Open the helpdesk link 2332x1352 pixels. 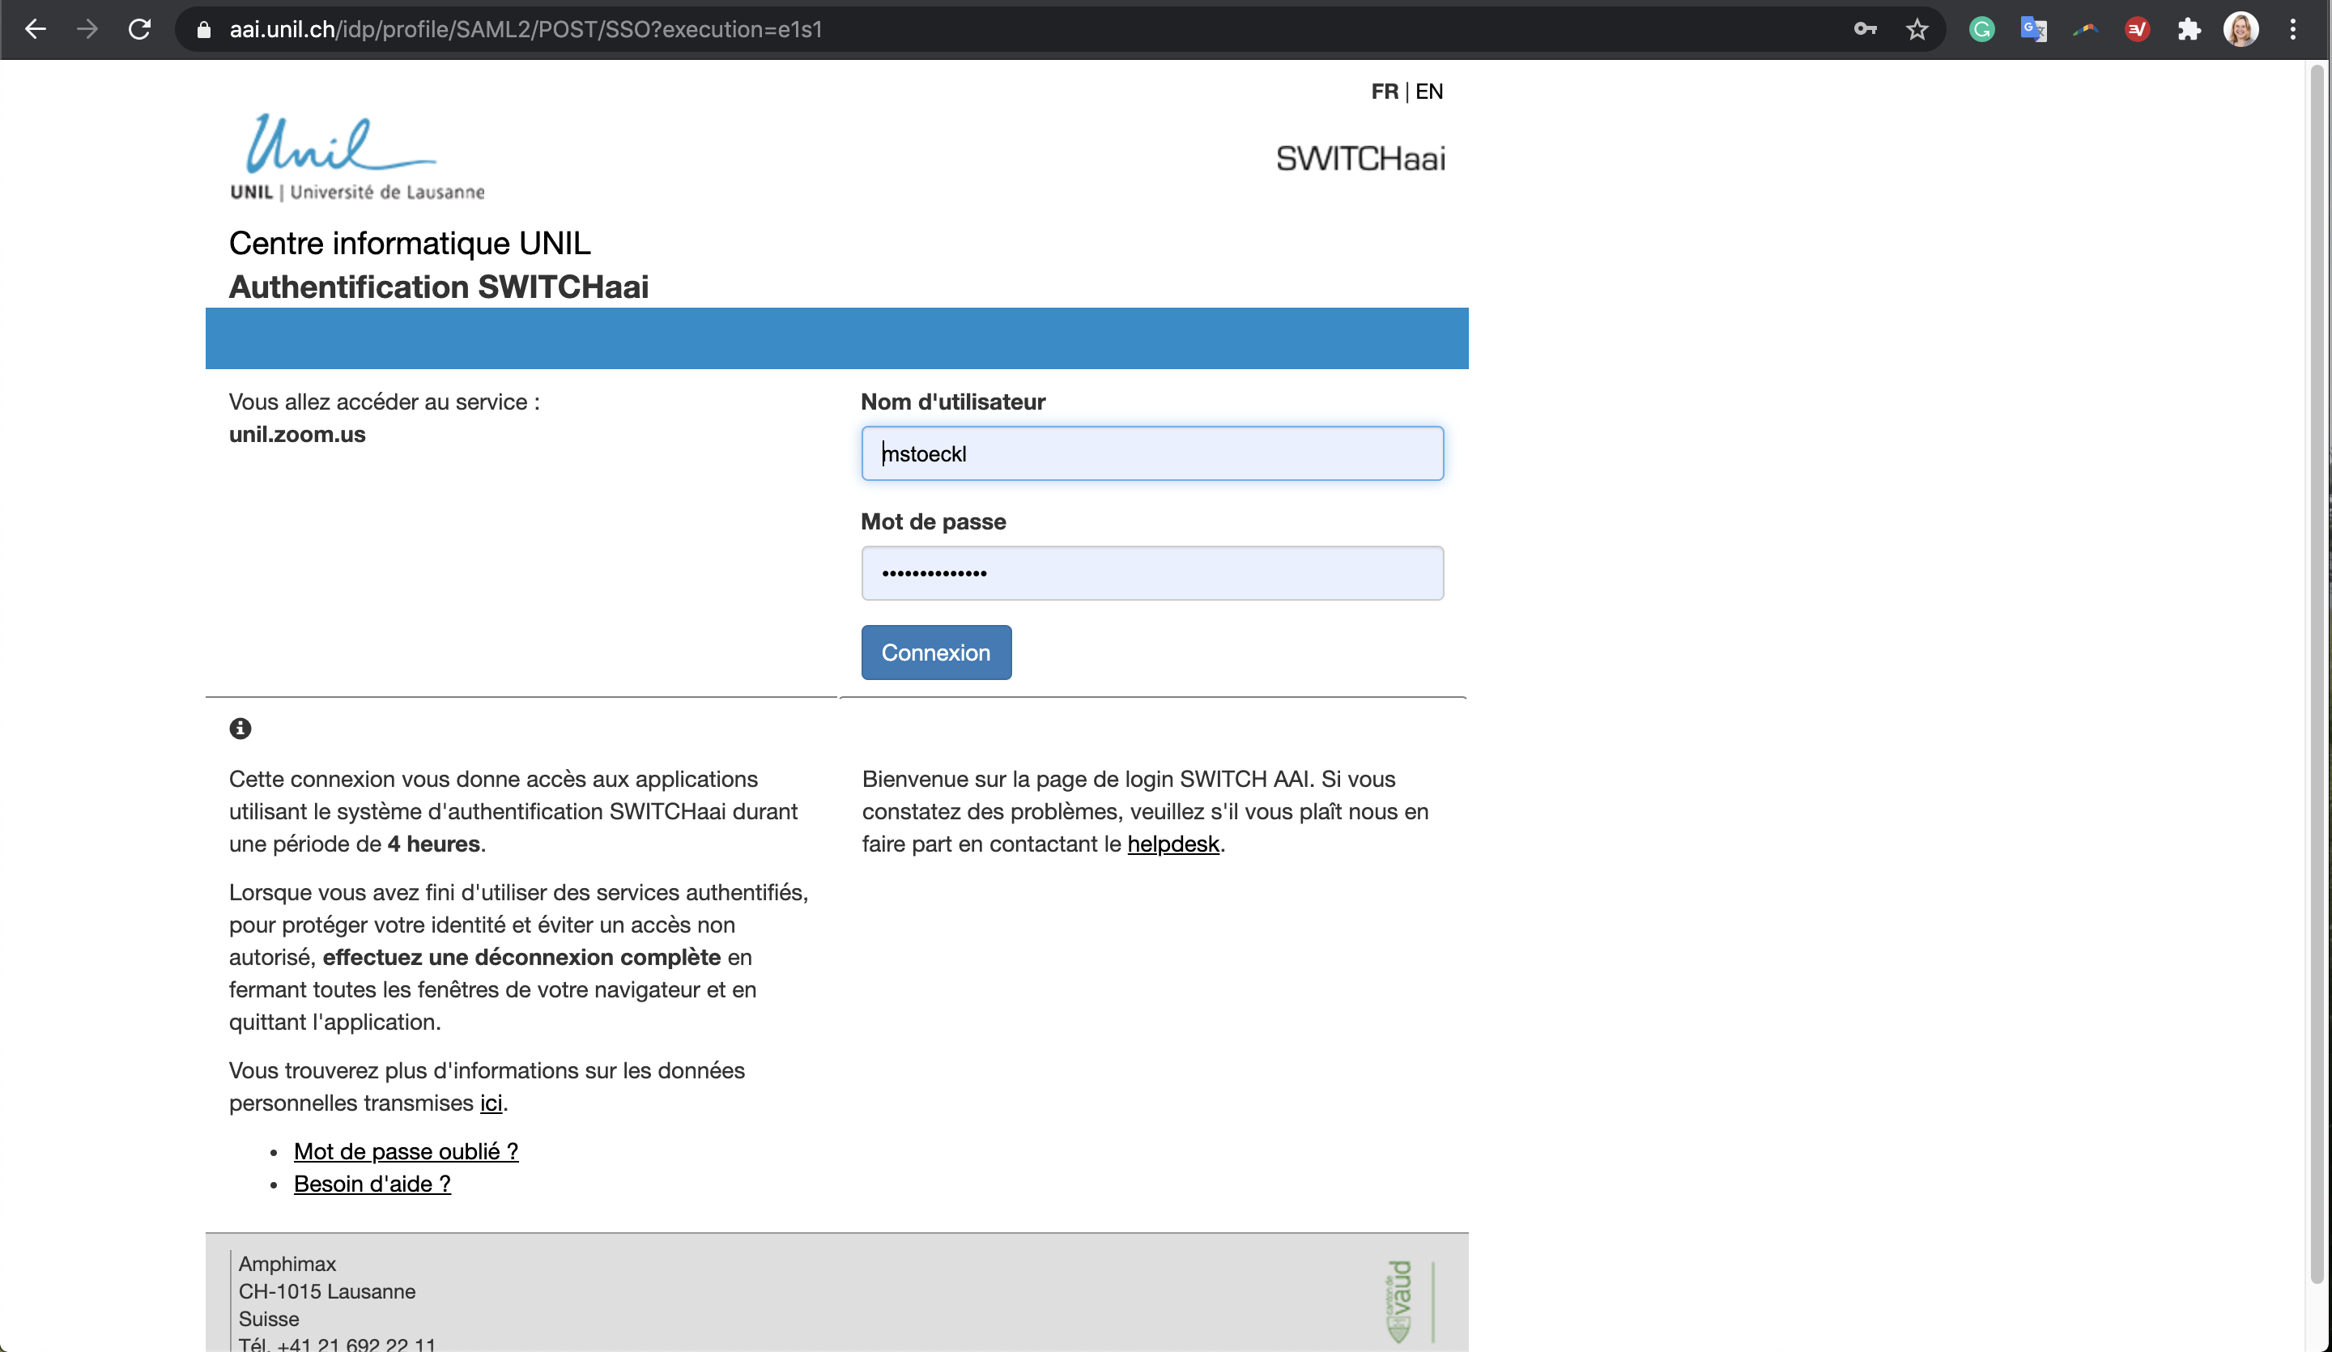click(1172, 844)
